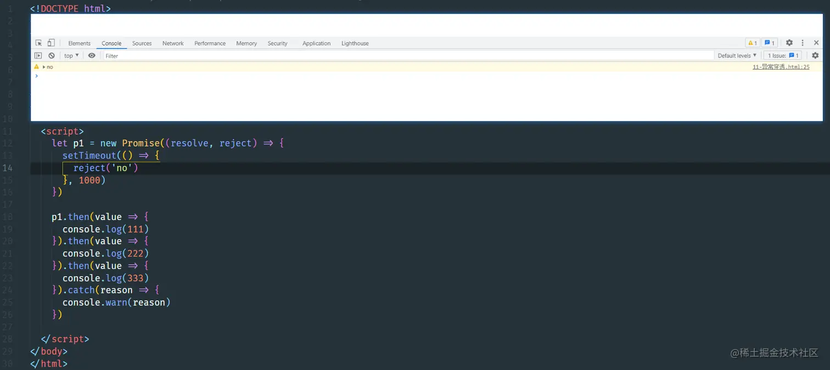Open Console settings gear beside 1 Issue
Viewport: 830px width, 370px height.
click(815, 55)
